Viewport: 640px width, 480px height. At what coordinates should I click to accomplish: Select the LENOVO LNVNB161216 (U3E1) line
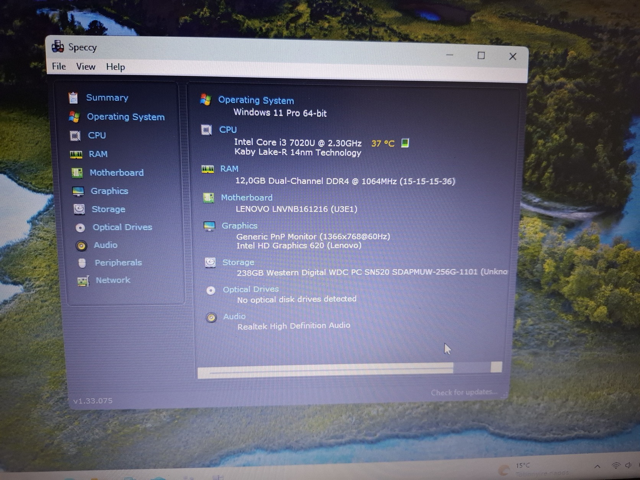coord(296,209)
